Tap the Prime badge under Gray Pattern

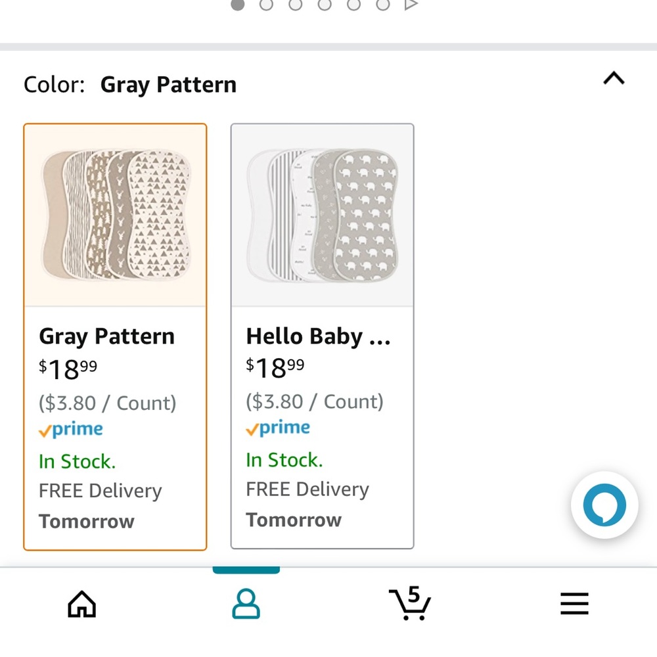click(70, 429)
